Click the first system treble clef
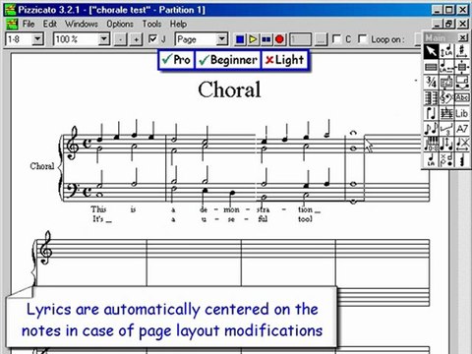 [x=73, y=144]
